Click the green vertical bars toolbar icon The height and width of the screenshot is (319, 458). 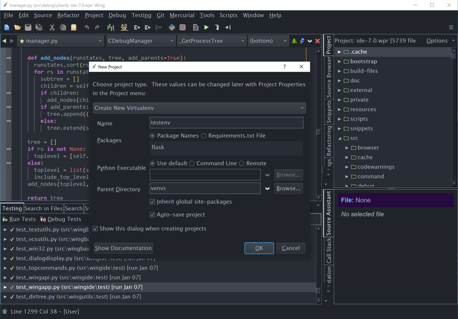pyautogui.click(x=111, y=27)
